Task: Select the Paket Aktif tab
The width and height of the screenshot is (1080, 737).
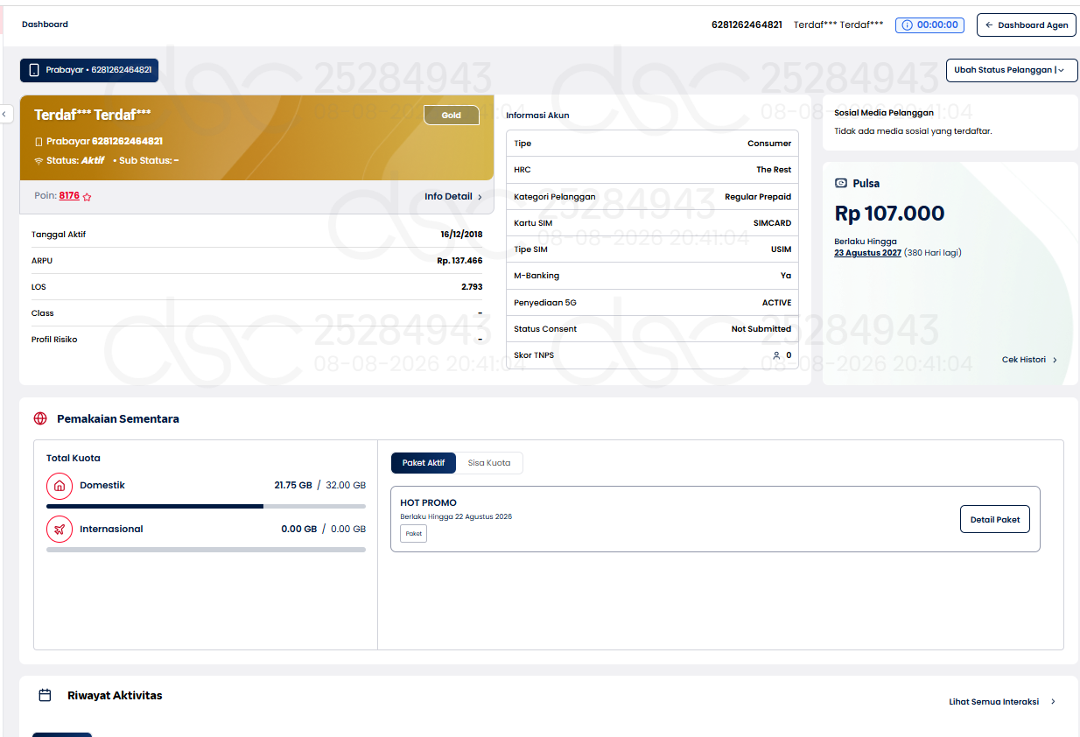Action: 424,463
